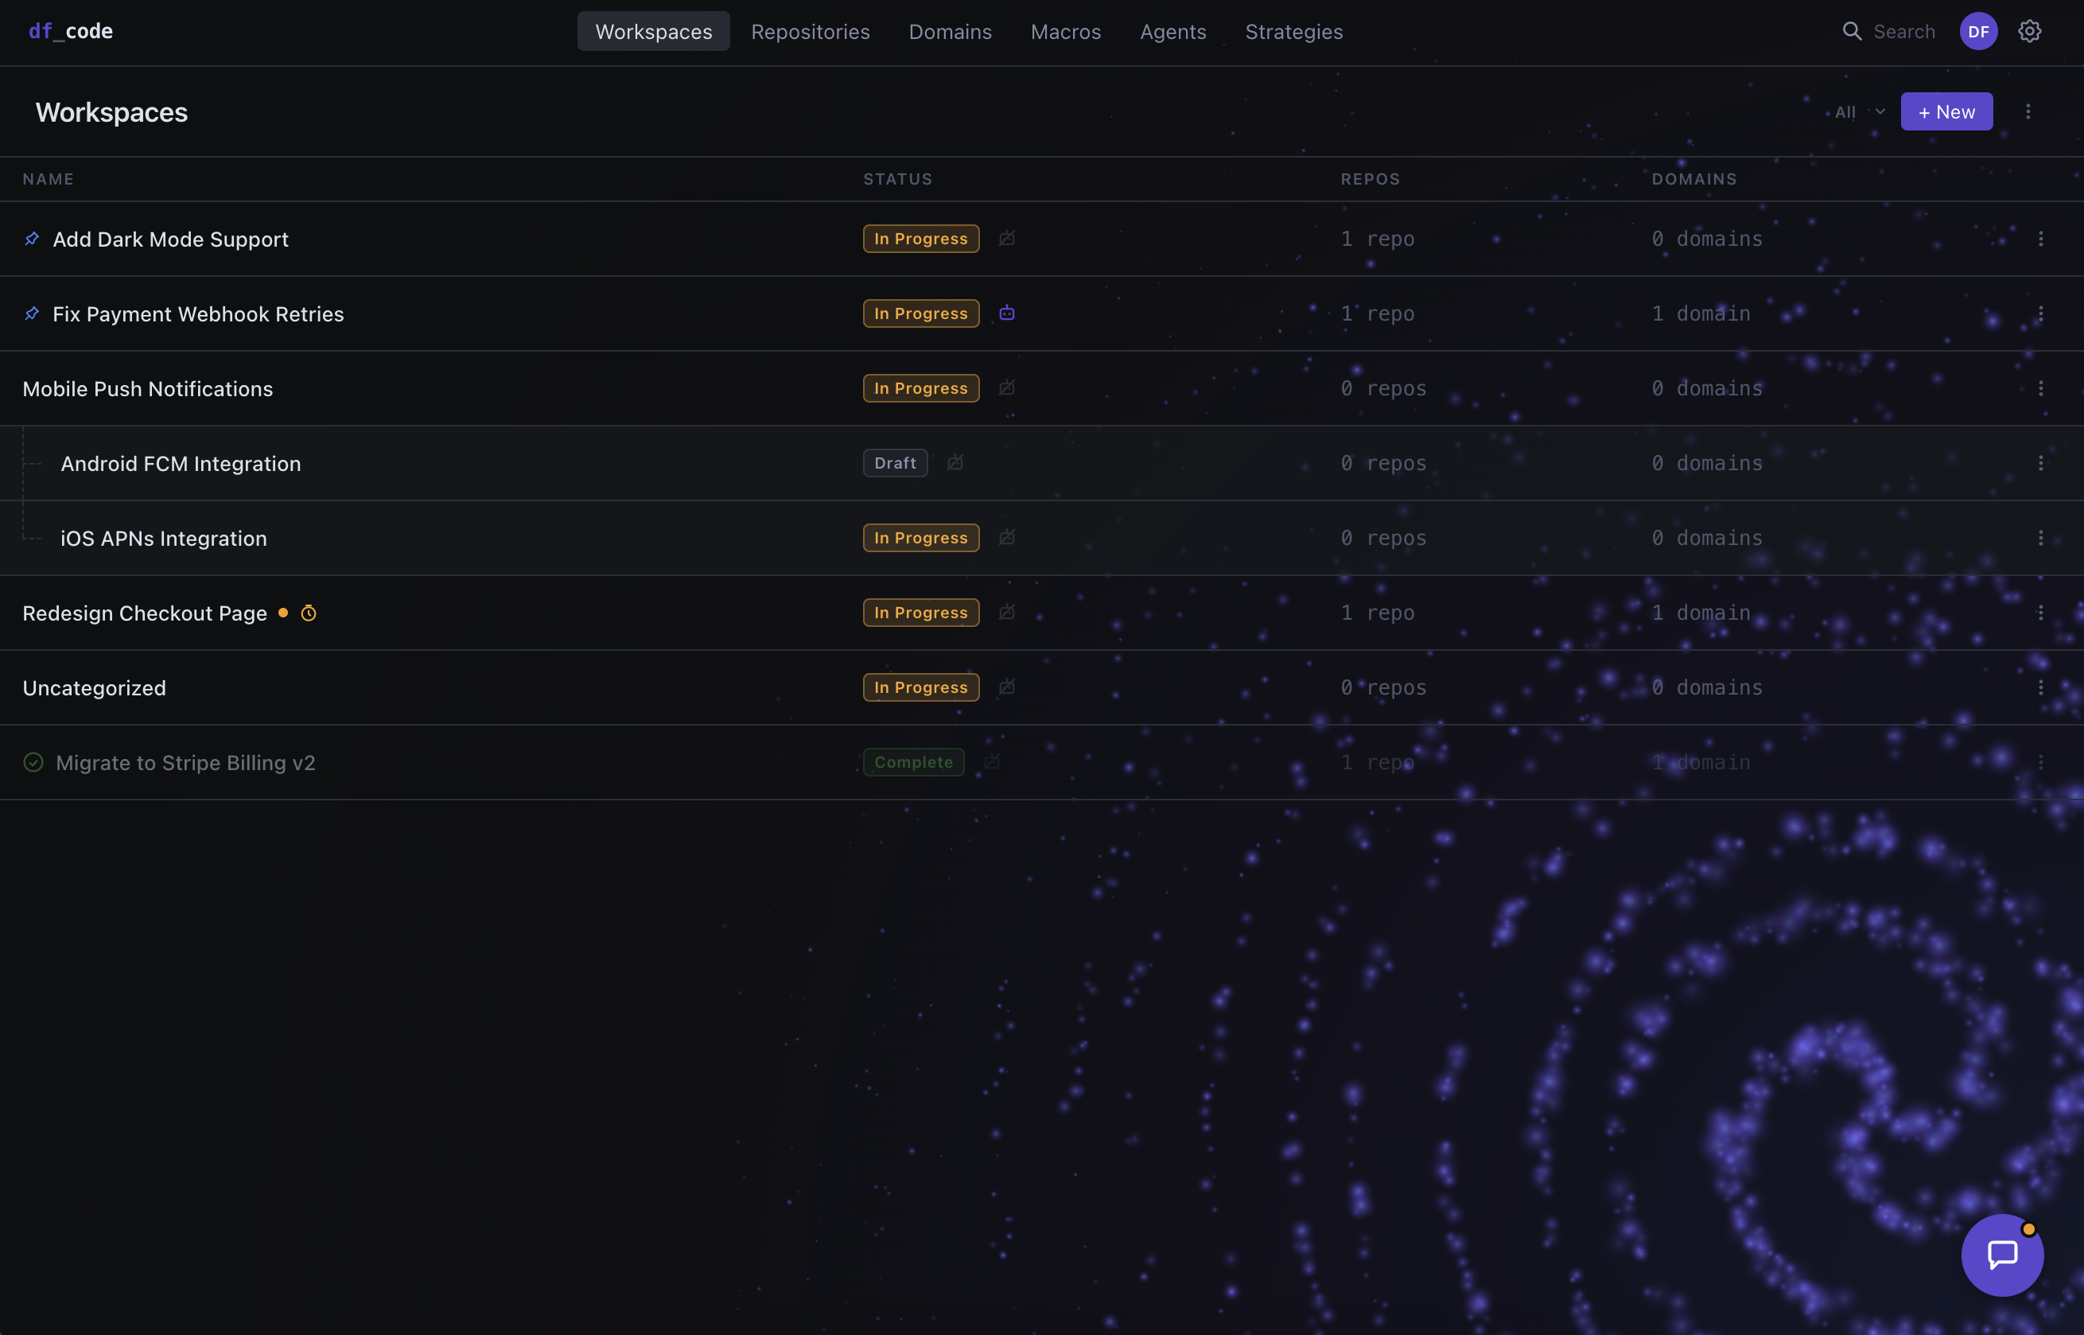Open the In Progress status of iOS APNs Integration
Screen dimensions: 2084x1335
921,538
